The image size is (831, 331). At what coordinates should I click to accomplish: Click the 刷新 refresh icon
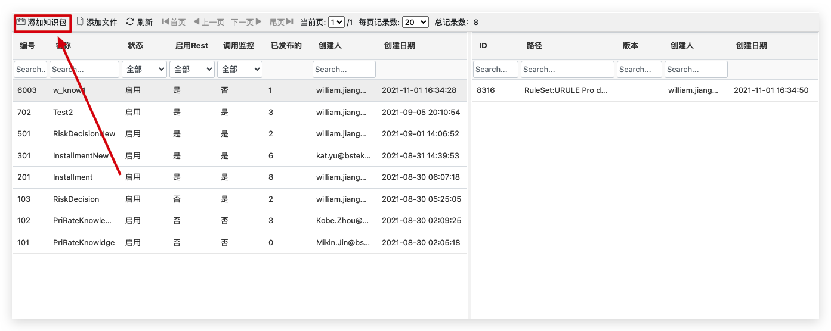[130, 22]
